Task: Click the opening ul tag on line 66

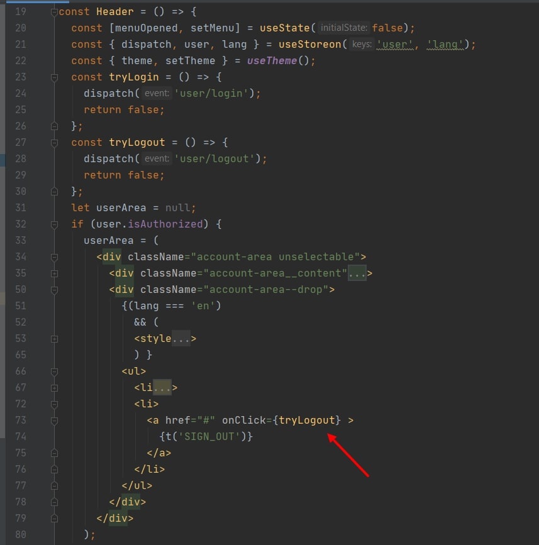Action: click(x=134, y=372)
